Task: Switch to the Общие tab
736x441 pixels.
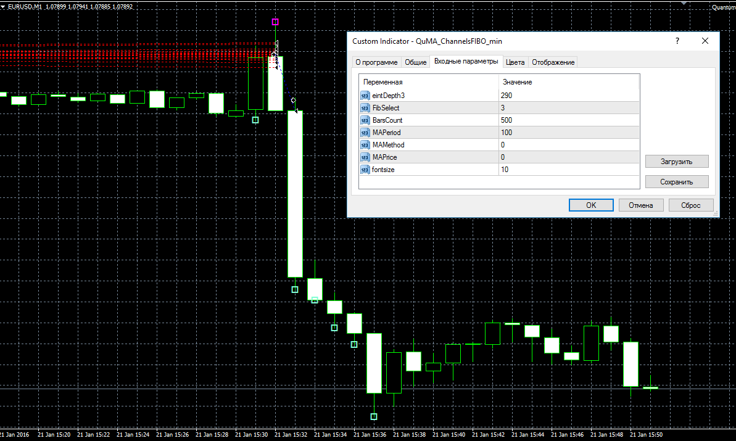Action: point(415,62)
